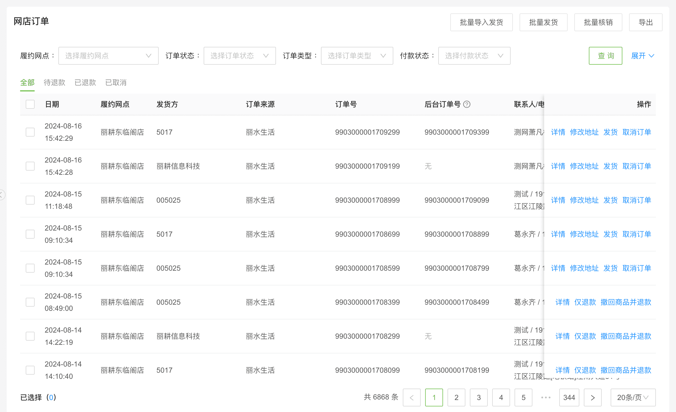Click the collapse sidebar arrow at left edge
The image size is (676, 412).
click(x=2, y=195)
